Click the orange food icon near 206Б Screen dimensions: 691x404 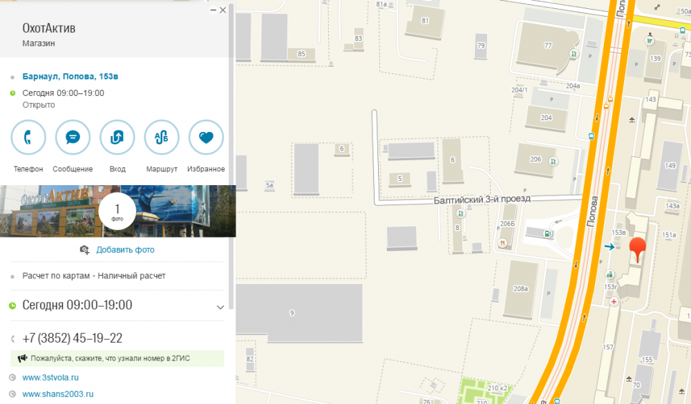click(502, 243)
